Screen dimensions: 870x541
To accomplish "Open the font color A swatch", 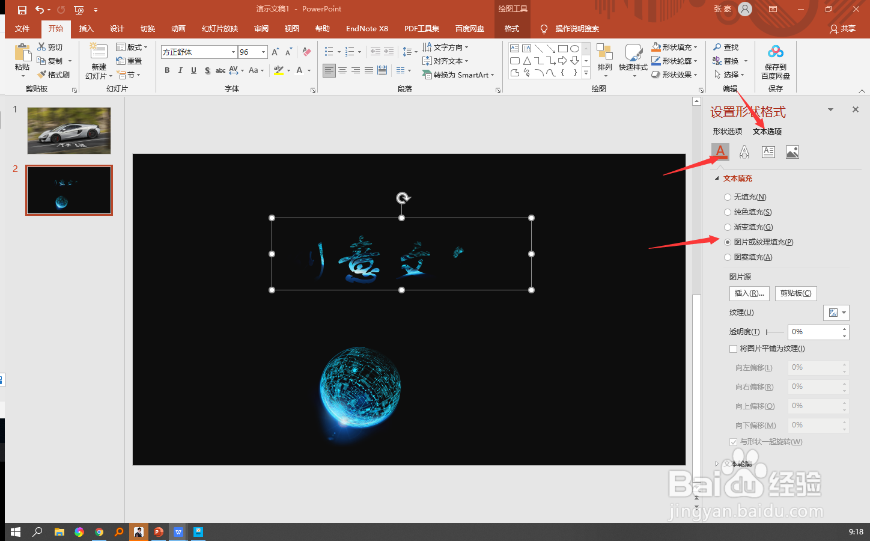I will [299, 70].
